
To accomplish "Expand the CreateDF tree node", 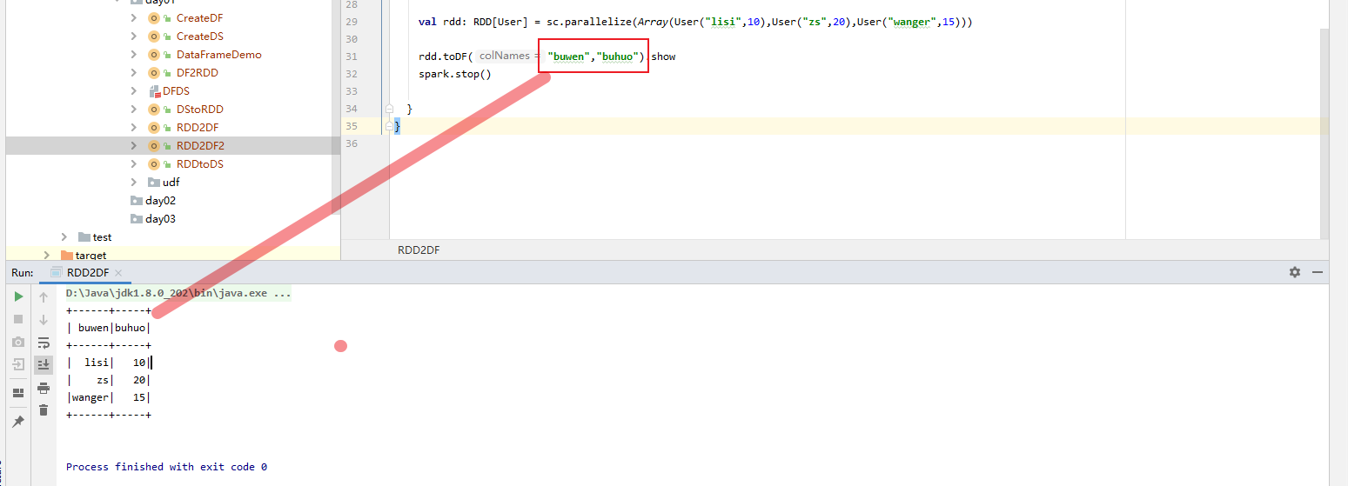I will 133,17.
